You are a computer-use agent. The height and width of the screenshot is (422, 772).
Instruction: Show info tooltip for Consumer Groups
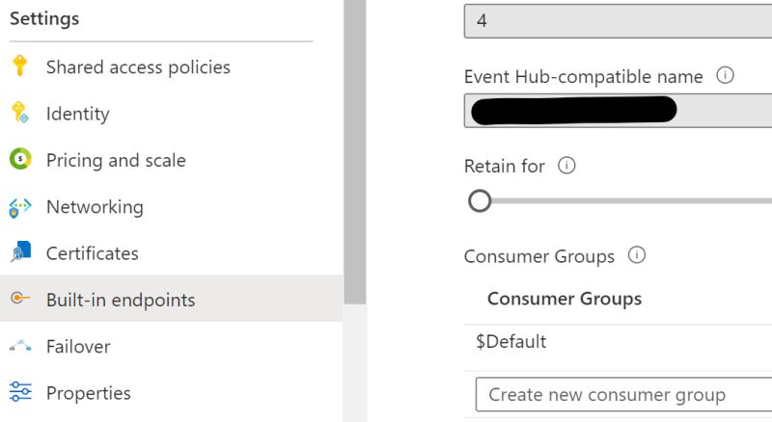pyautogui.click(x=636, y=255)
